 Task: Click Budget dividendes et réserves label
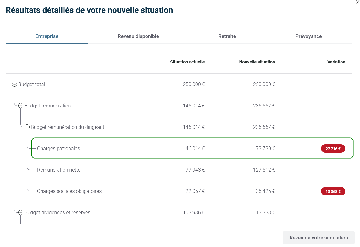coord(57,212)
